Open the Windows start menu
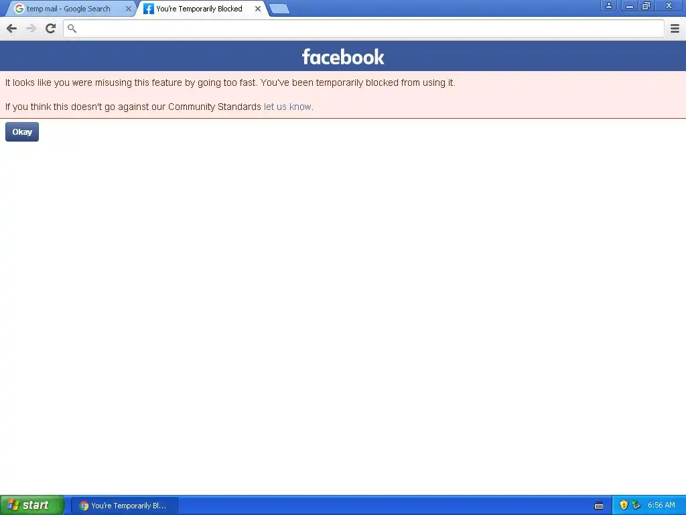686x515 pixels. coord(31,506)
